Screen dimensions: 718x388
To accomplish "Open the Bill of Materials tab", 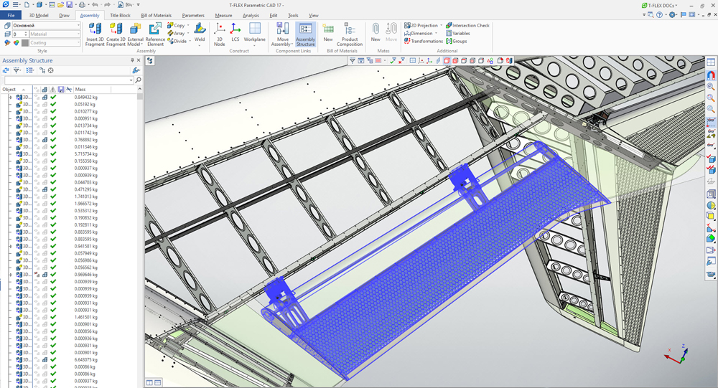I will point(156,15).
